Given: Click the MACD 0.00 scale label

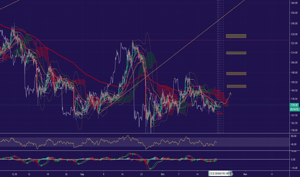Looking at the screenshot, I should (x=293, y=159).
